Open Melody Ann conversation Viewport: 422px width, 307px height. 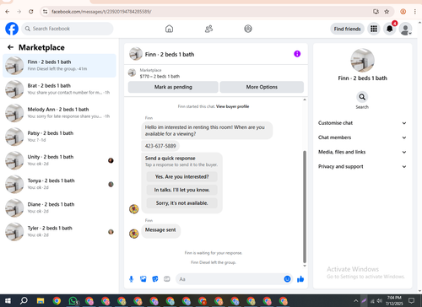59,113
